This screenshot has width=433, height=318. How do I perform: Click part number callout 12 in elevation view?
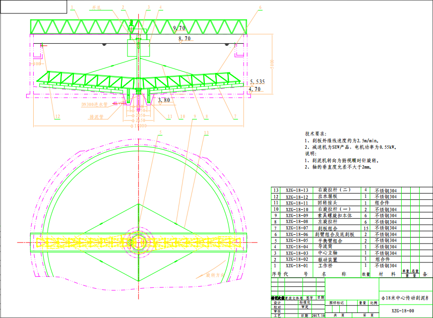pyautogui.click(x=58, y=117)
